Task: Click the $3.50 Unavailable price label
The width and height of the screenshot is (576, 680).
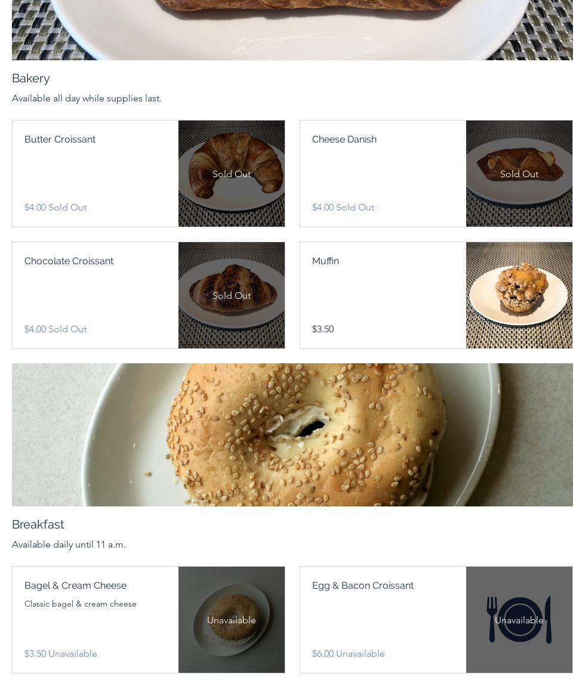Action: coord(60,654)
